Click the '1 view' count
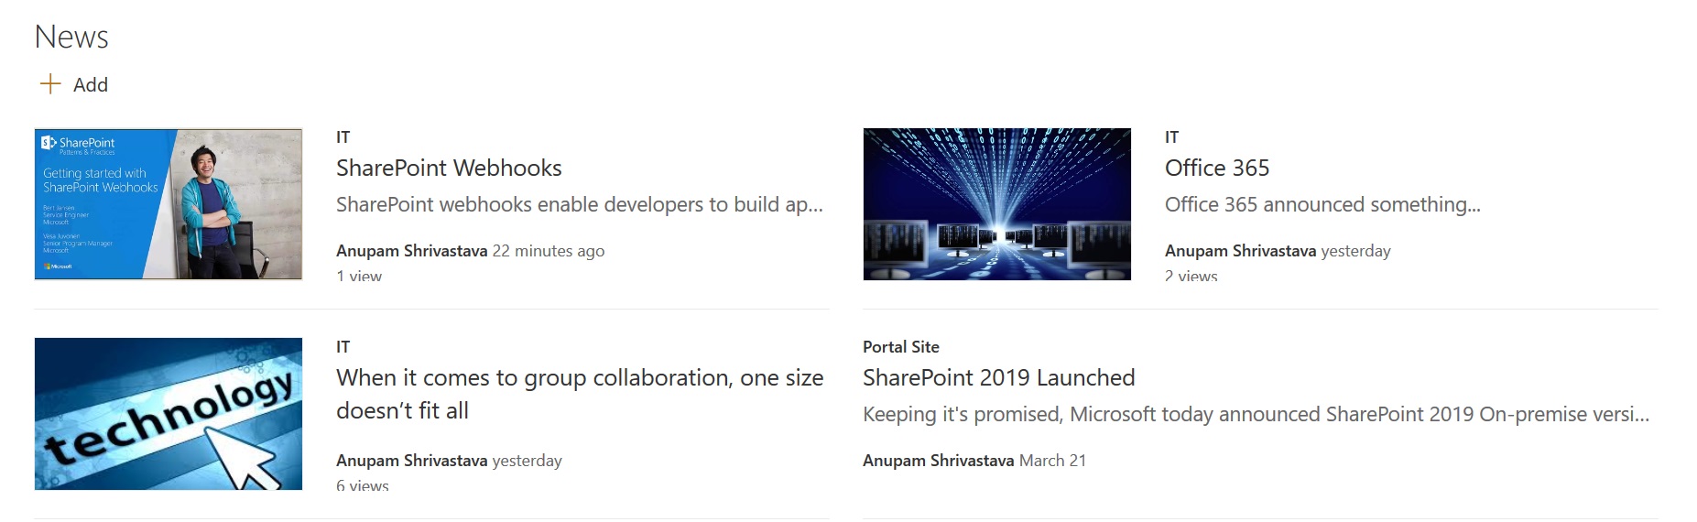This screenshot has width=1697, height=522. click(x=359, y=275)
